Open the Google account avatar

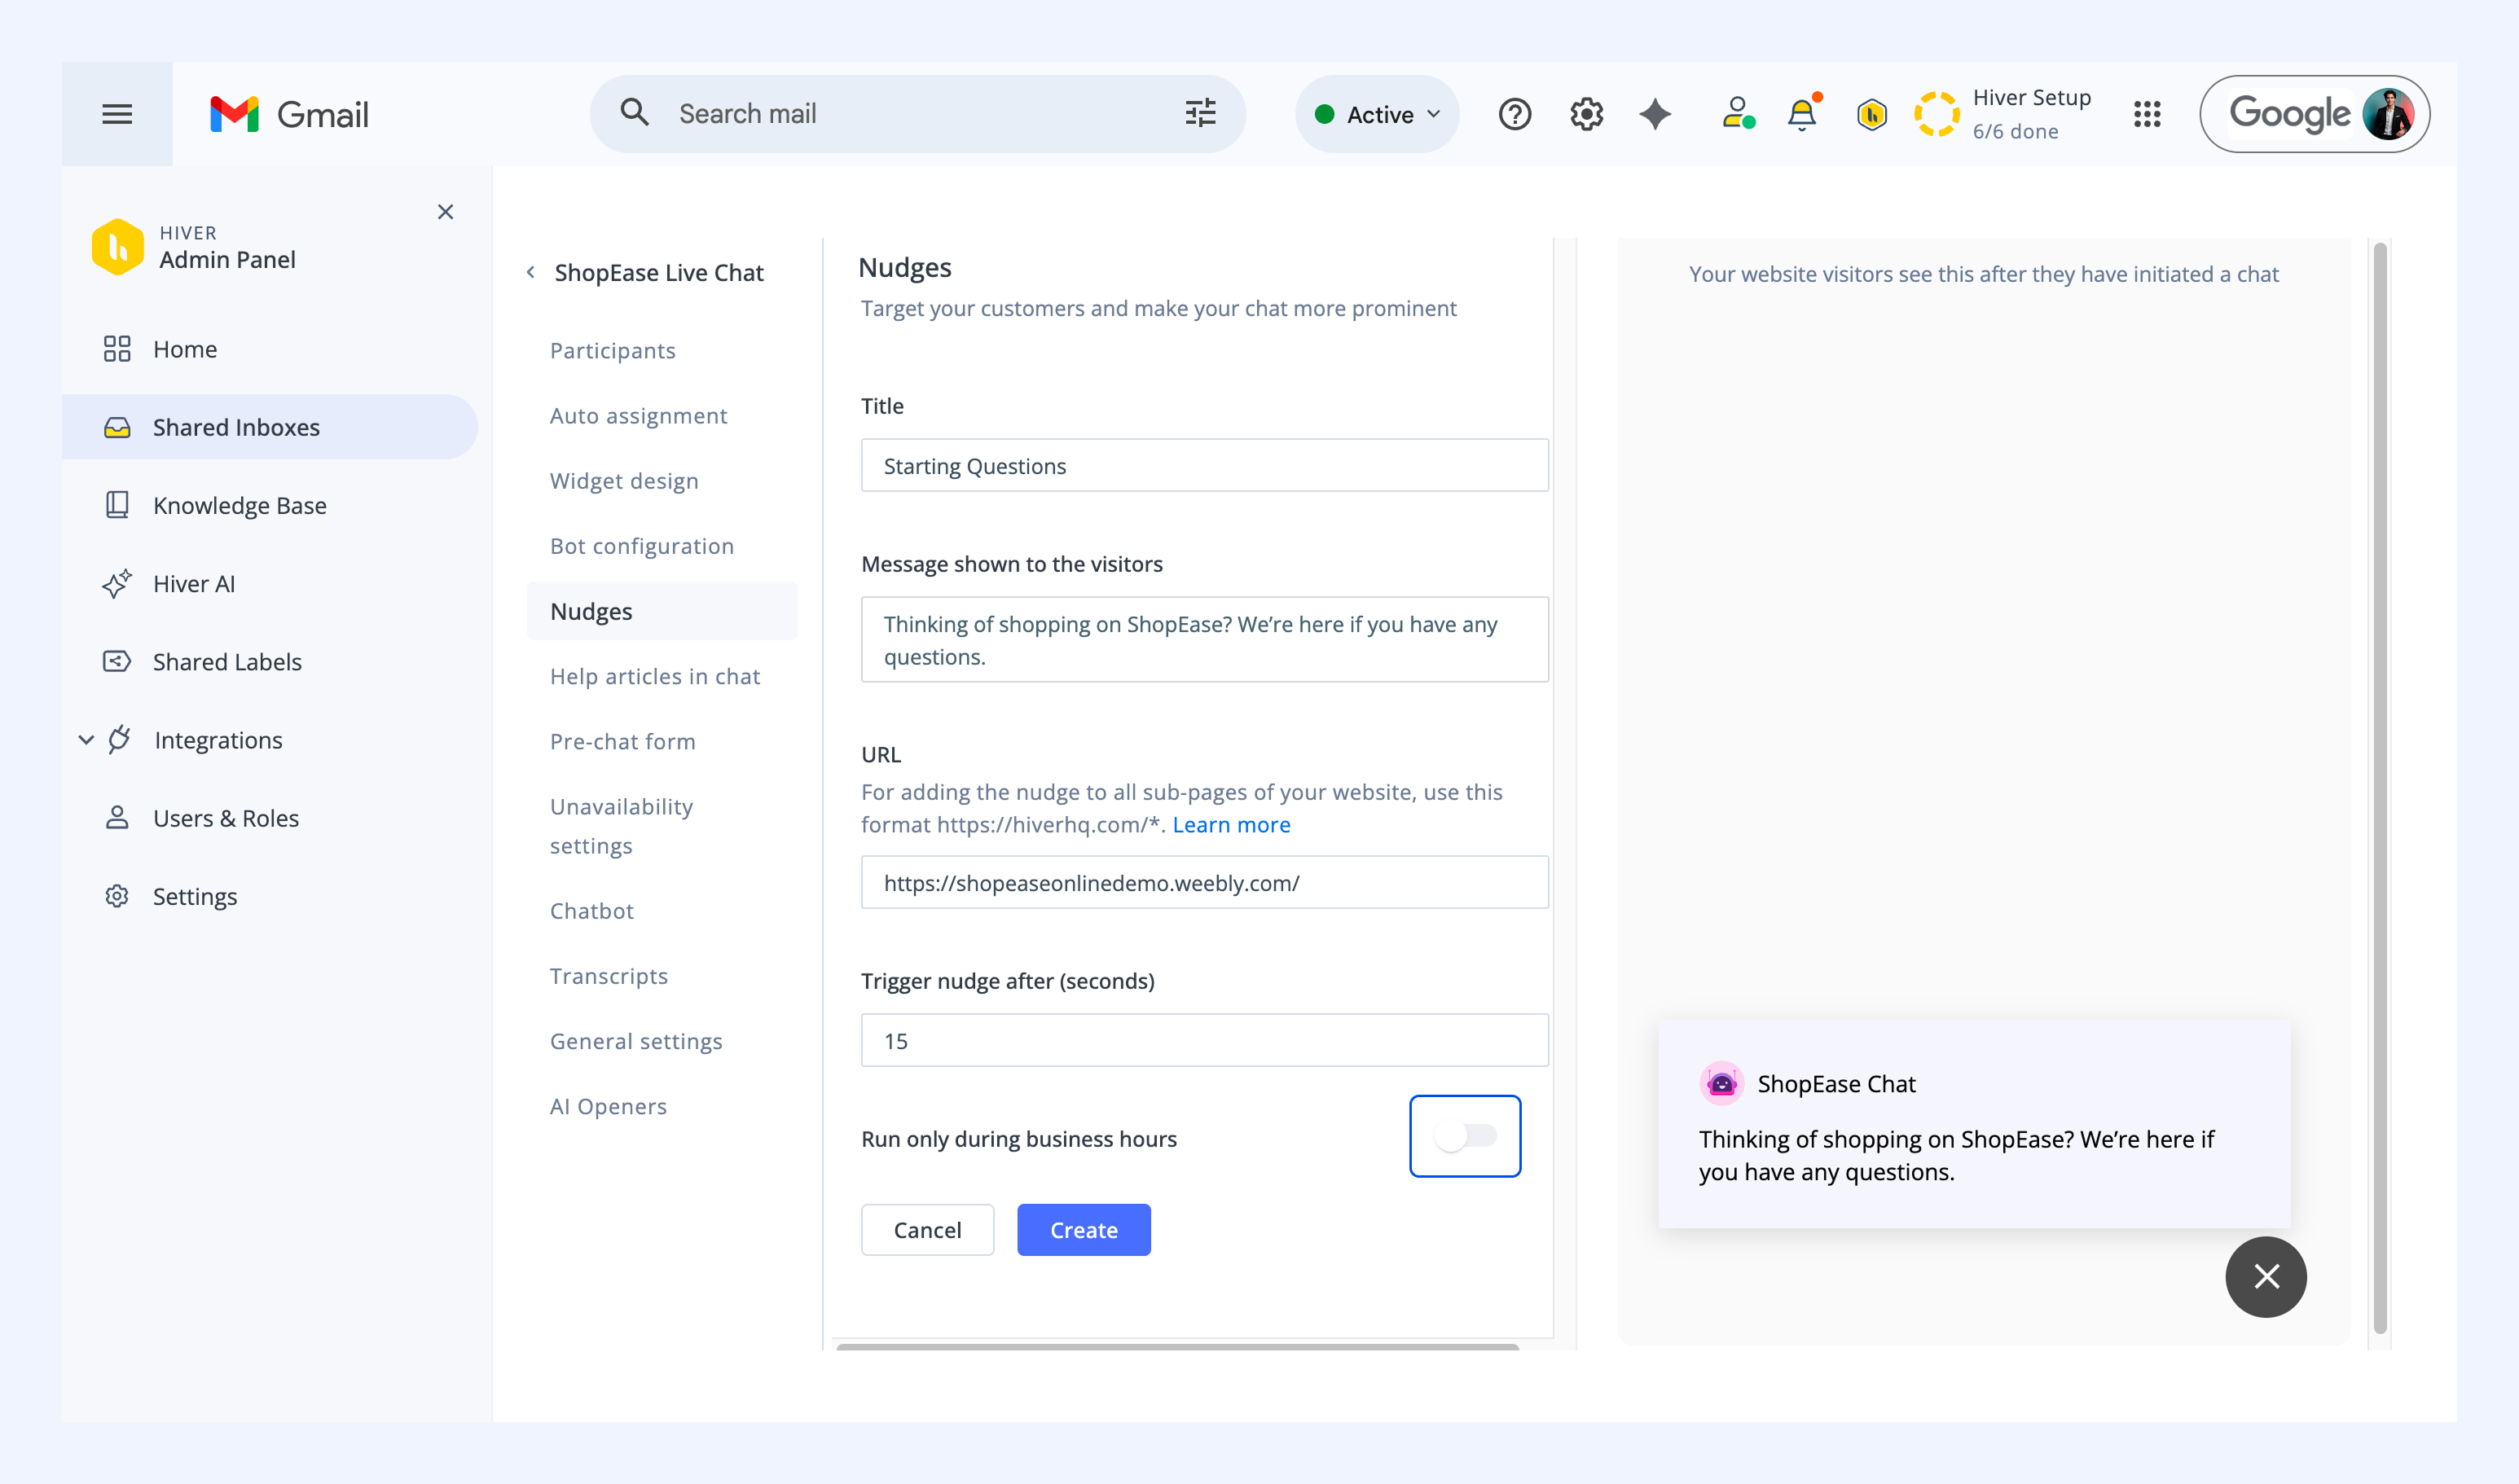coord(2388,114)
